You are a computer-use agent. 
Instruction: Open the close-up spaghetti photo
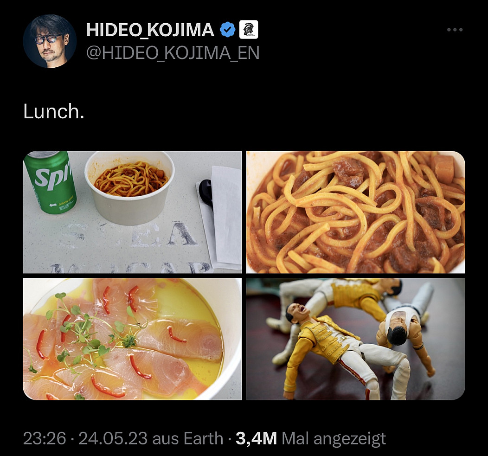(x=356, y=212)
